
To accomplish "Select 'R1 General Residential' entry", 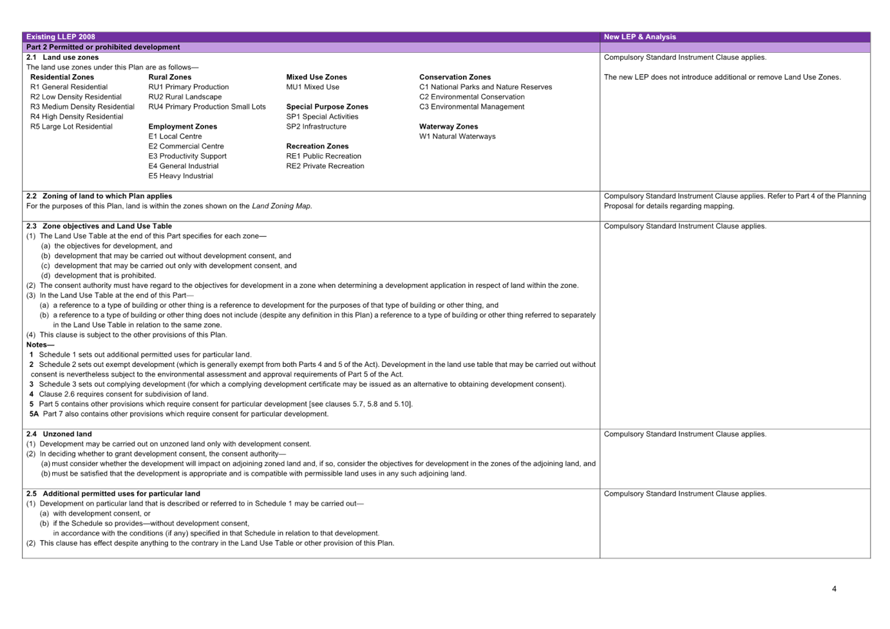I will [69, 87].
